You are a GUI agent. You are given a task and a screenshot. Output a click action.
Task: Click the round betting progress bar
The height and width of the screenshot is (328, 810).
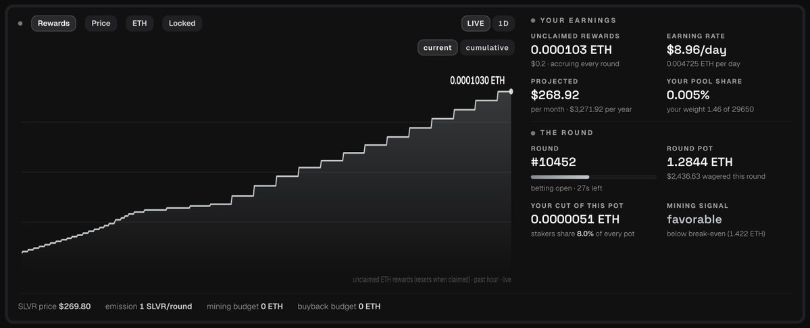(594, 177)
